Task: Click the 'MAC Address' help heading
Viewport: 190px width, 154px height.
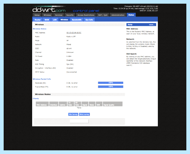Action: [132, 29]
